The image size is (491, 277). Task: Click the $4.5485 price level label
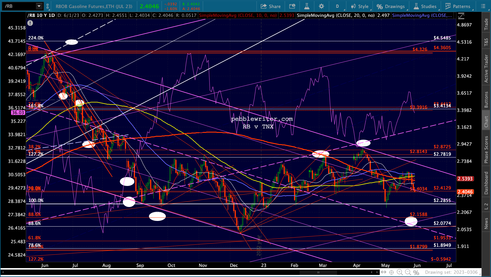point(442,38)
